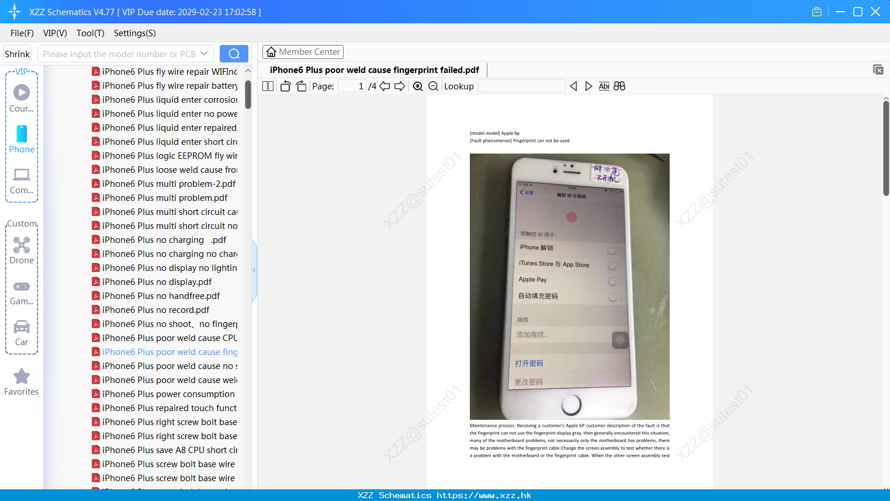Image resolution: width=890 pixels, height=501 pixels.
Task: Open the File(F) menu
Action: 22,33
